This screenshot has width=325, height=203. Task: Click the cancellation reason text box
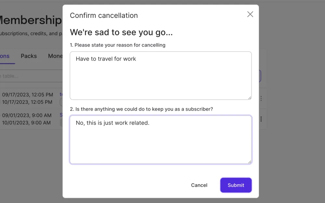(161, 75)
